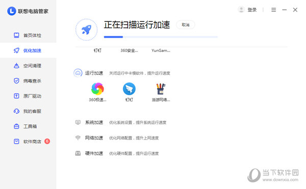
Task: Open the hamburger main menu
Action: [x=273, y=10]
